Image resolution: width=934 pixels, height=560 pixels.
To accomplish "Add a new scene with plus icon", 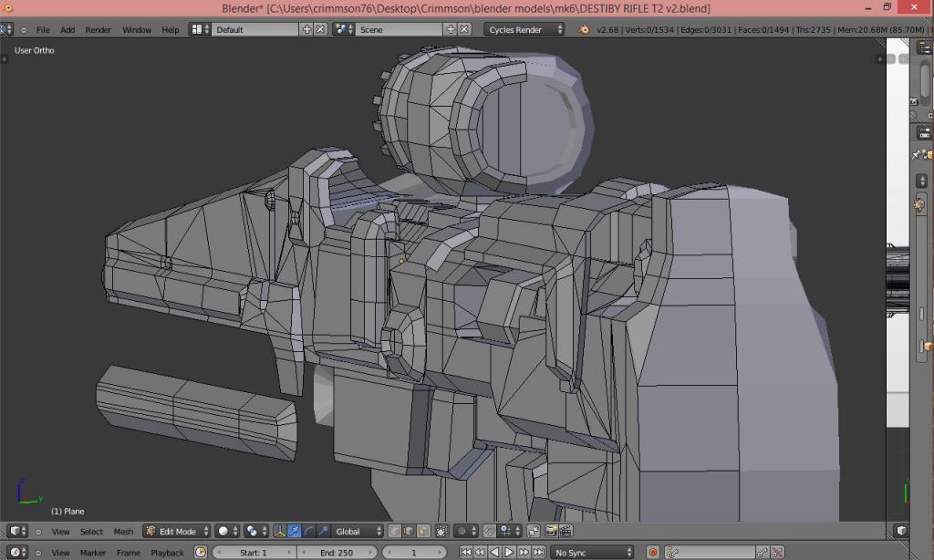I will pyautogui.click(x=451, y=29).
